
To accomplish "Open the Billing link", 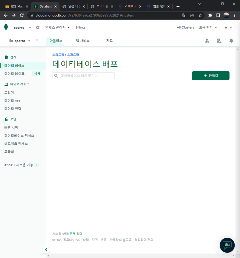I will tap(80, 27).
